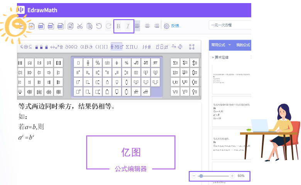301x185 pixels.
Task: Insert ket bracket template
Action: [x=30, y=72]
